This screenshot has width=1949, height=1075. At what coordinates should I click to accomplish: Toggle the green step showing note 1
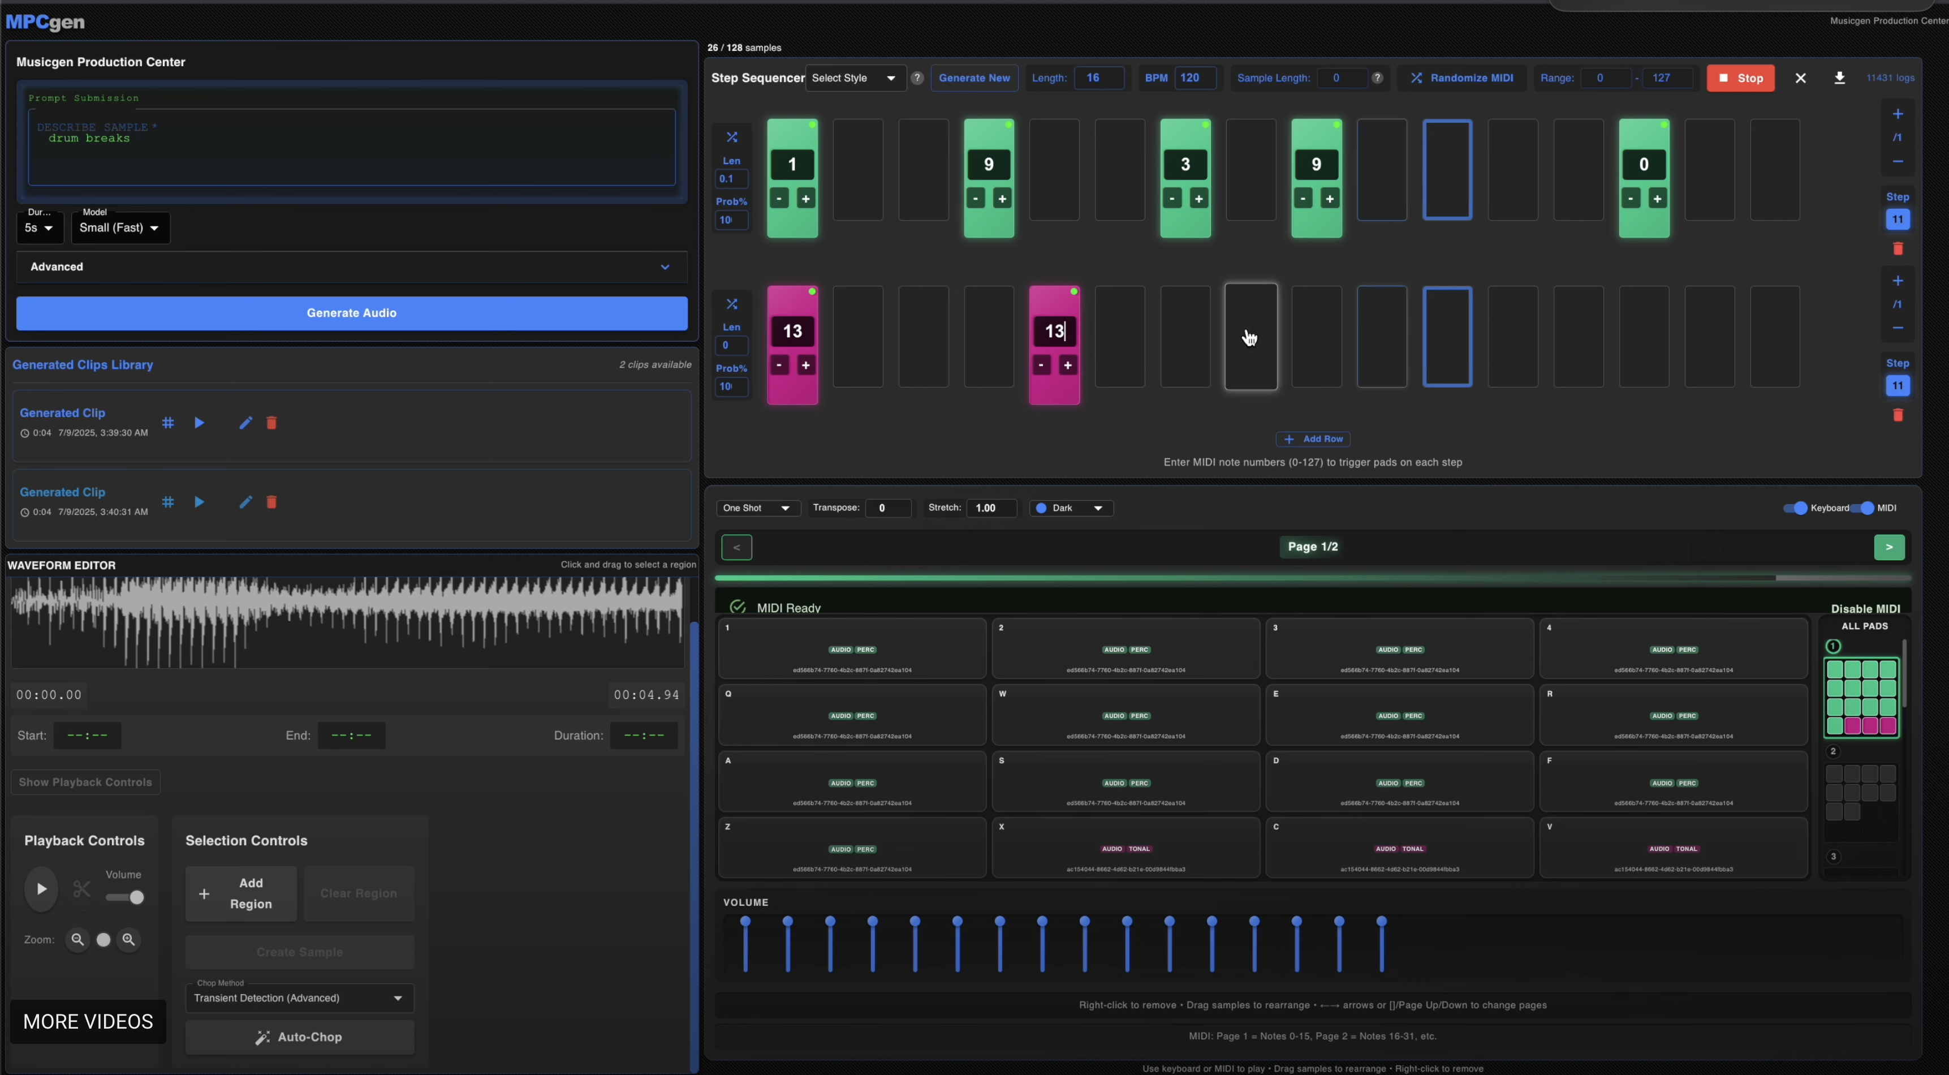coord(792,178)
